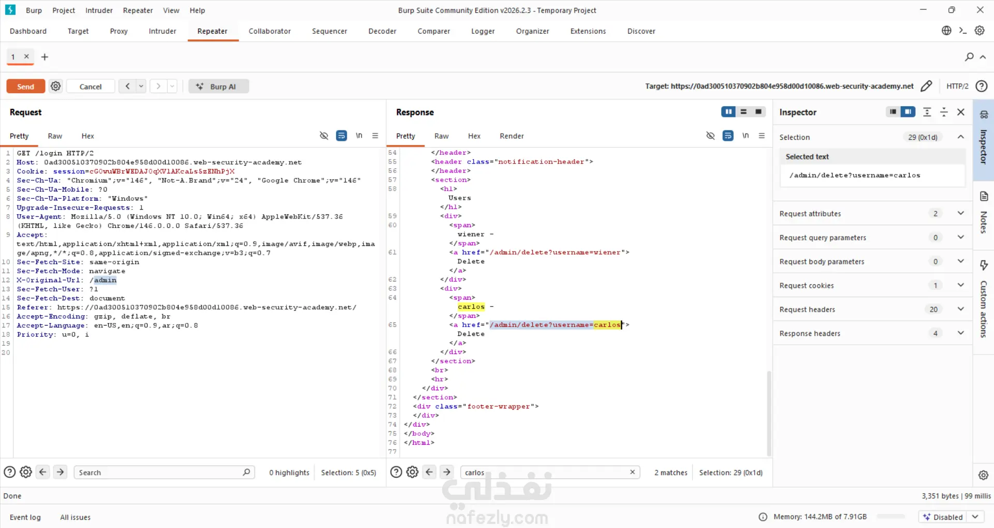994x528 pixels.
Task: Clear the carlos response search
Action: [x=632, y=472]
